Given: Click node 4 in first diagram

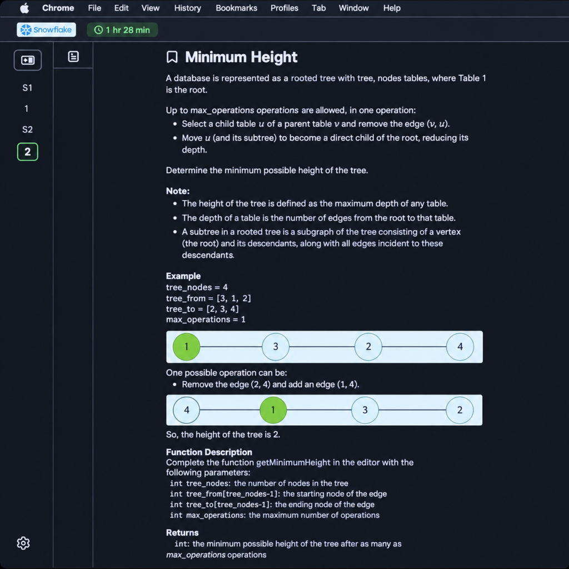Looking at the screenshot, I should click(460, 347).
